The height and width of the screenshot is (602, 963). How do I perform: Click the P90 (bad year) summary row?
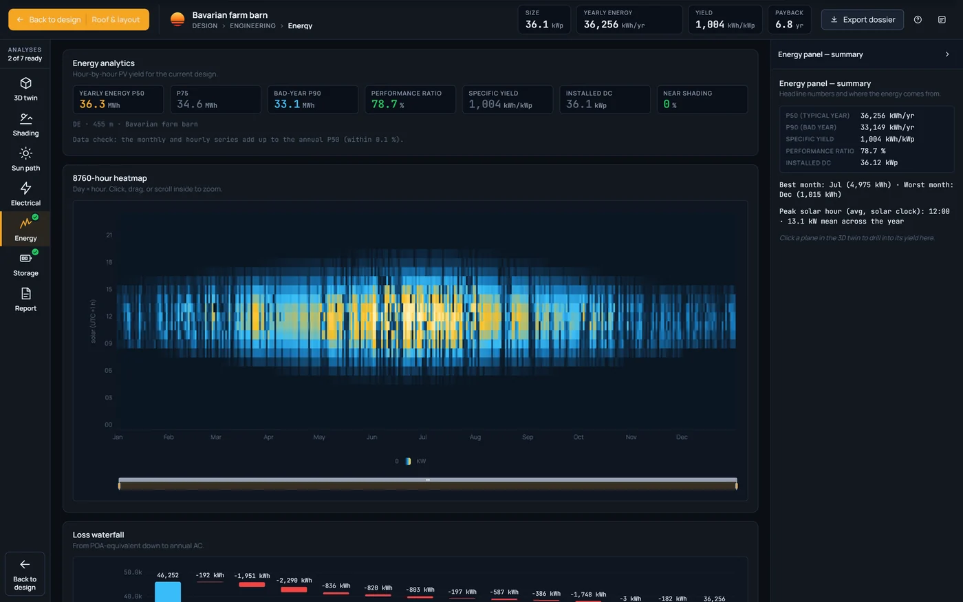(x=867, y=127)
